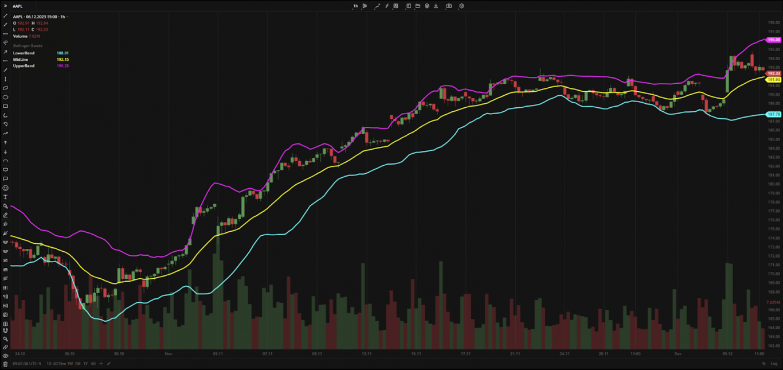Open the 1h interval dropdown
This screenshot has height=370, width=783.
click(355, 6)
